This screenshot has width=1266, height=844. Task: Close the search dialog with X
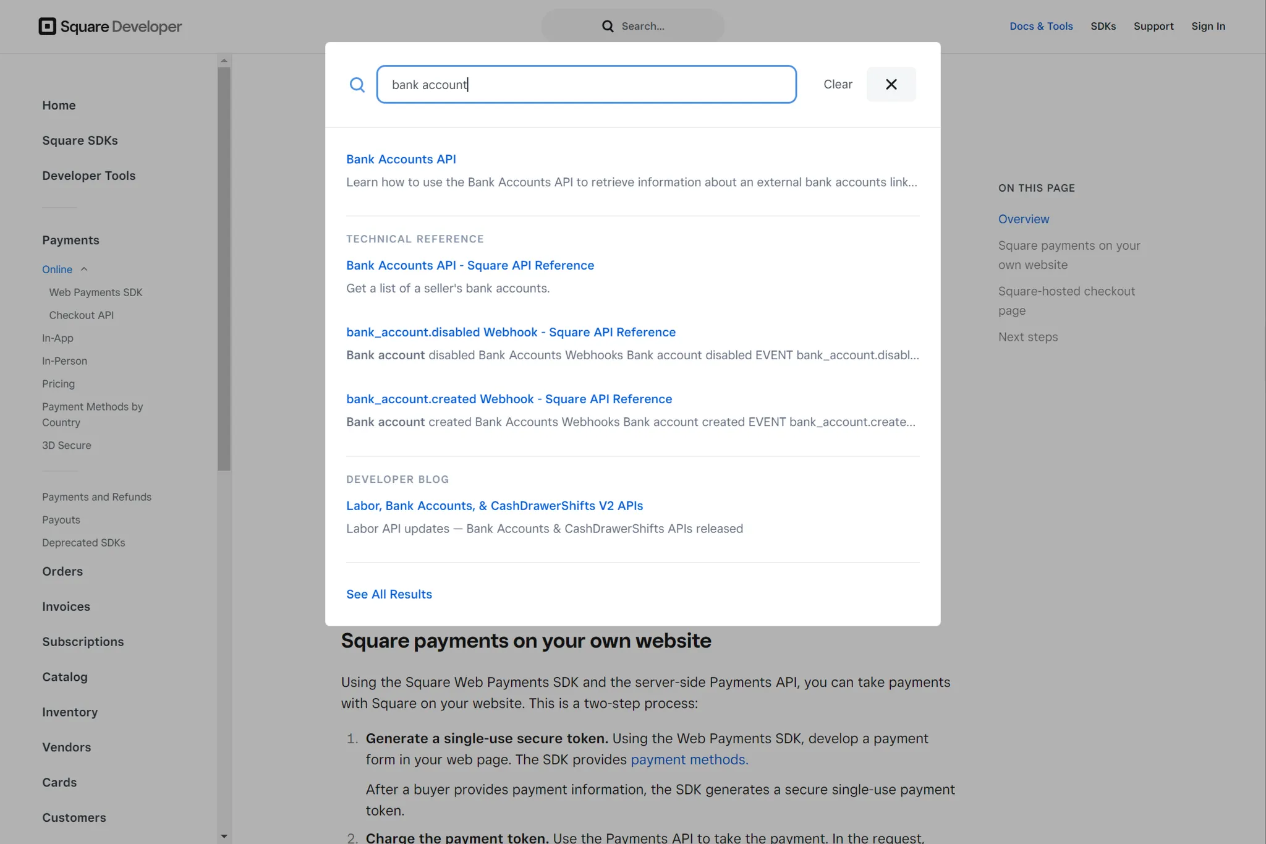click(890, 84)
